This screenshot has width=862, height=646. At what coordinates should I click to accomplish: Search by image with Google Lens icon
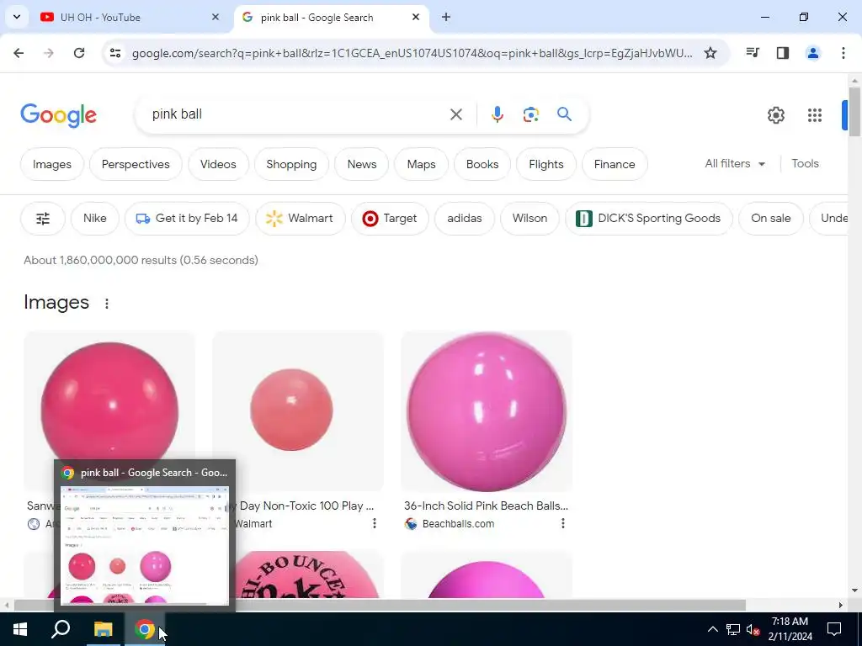tap(530, 114)
